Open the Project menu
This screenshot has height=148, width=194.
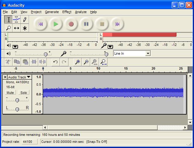[36, 12]
